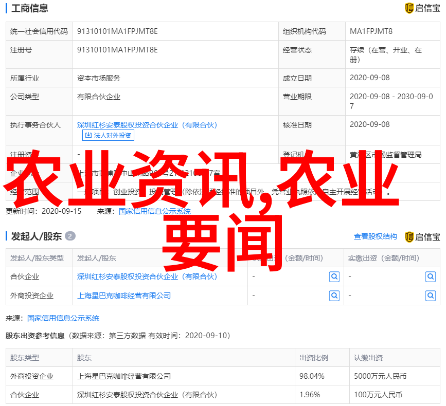Click the 启信宝 logo beside 查看股权结构

coord(422,237)
